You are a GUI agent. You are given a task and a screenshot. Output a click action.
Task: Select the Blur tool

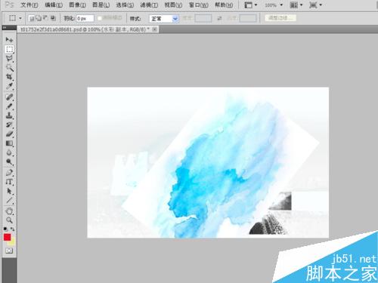coord(9,152)
